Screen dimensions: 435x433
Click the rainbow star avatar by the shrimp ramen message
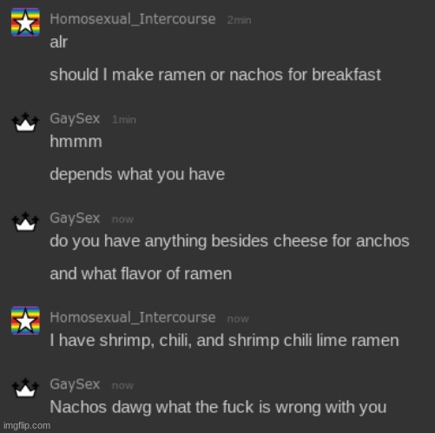pyautogui.click(x=25, y=321)
